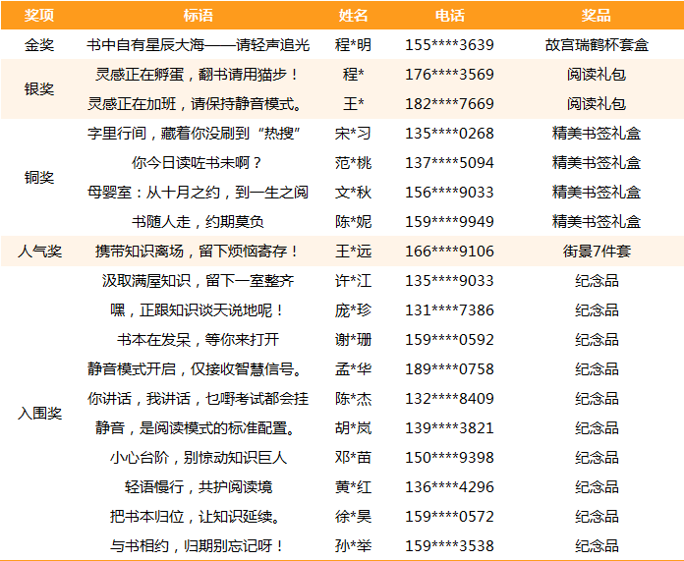Screen dimensions: 684x561
Task: Click slogan 书中自有星辰大海——请轻声追光
Action: pyautogui.click(x=199, y=45)
